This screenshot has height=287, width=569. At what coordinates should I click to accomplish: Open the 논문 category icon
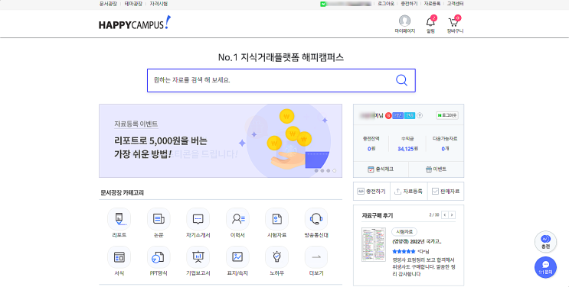tap(159, 219)
